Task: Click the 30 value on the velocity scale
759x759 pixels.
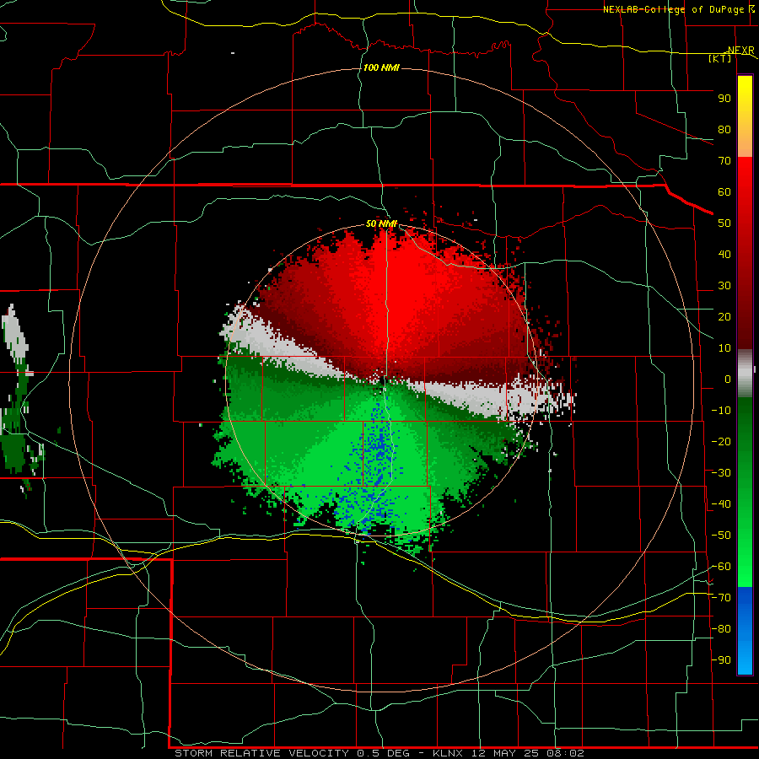Action: click(x=724, y=286)
